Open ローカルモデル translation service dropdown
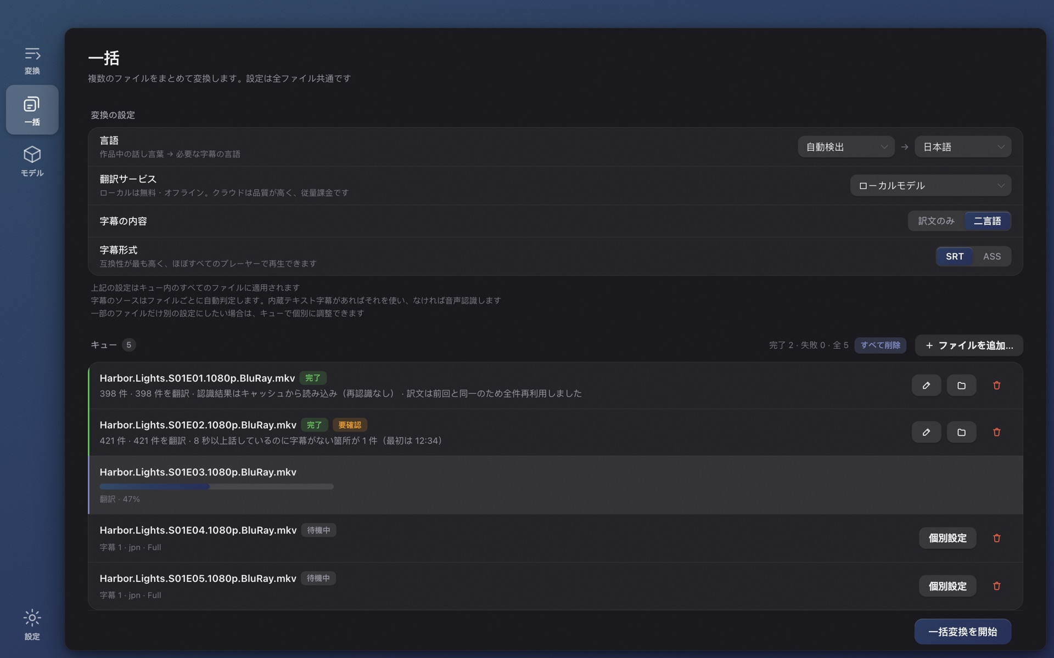The image size is (1054, 658). [930, 185]
